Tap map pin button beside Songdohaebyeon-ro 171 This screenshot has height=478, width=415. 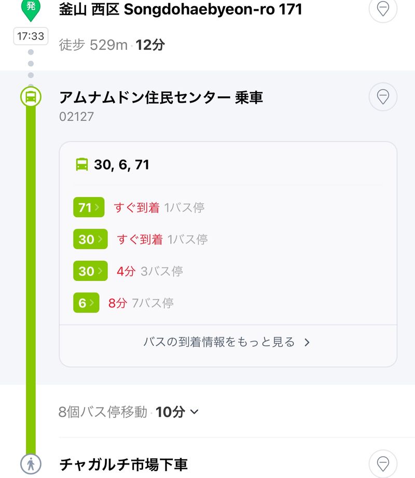pos(383,9)
